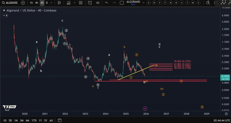Click the circled M quick button

[171, 3]
